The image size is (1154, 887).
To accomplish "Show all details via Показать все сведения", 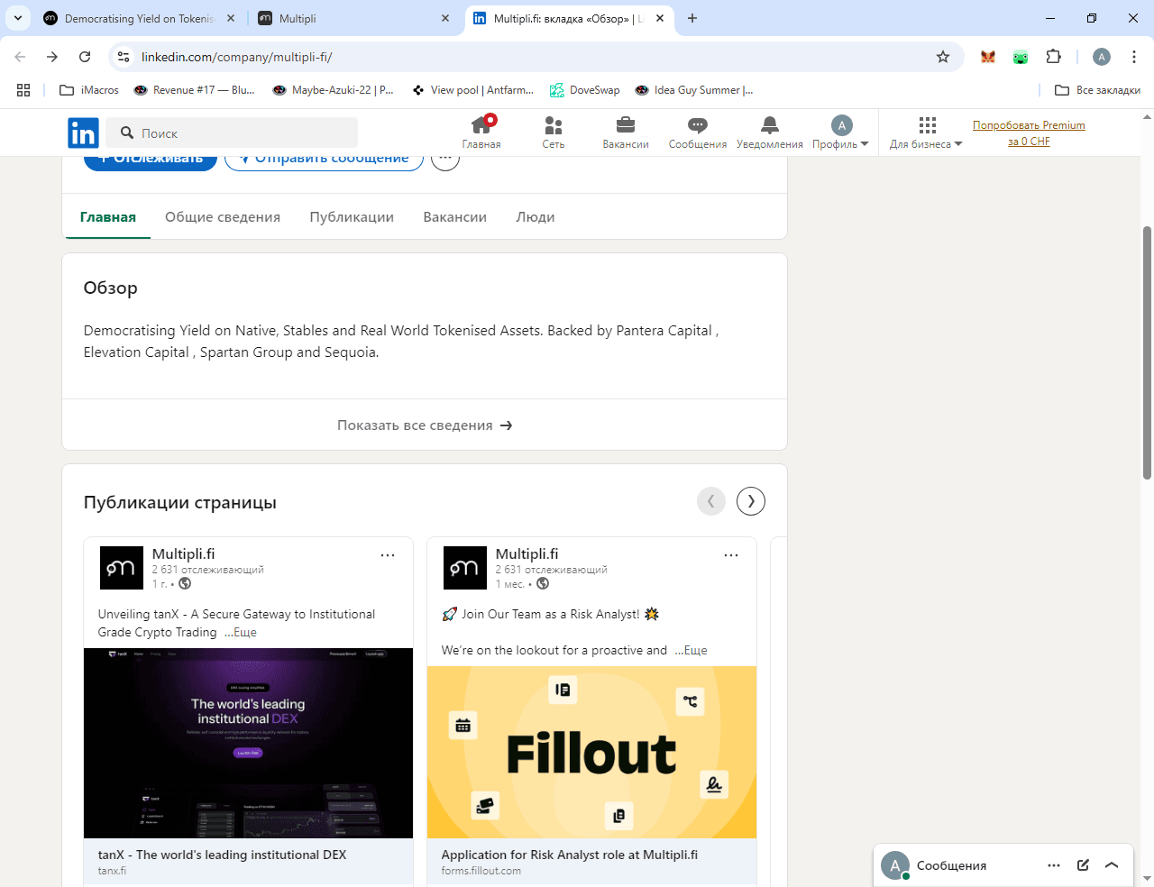I will (425, 425).
